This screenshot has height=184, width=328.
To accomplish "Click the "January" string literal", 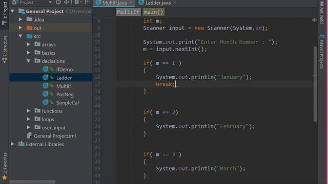I will (231, 77).
